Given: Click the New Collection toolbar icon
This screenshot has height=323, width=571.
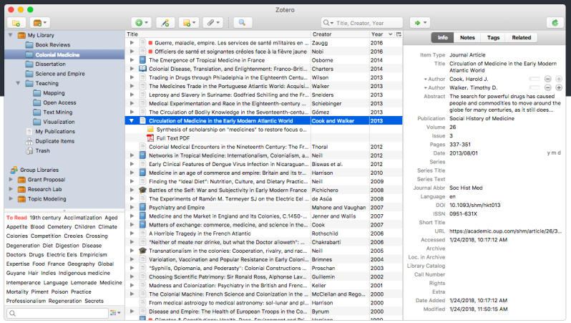Looking at the screenshot, I should [x=14, y=23].
